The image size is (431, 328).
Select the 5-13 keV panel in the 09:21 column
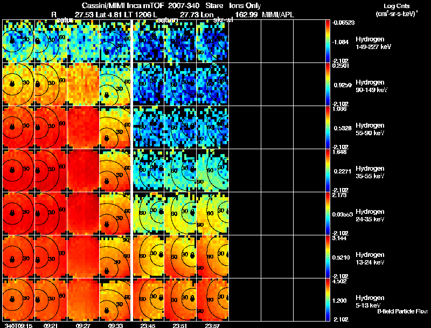point(51,299)
